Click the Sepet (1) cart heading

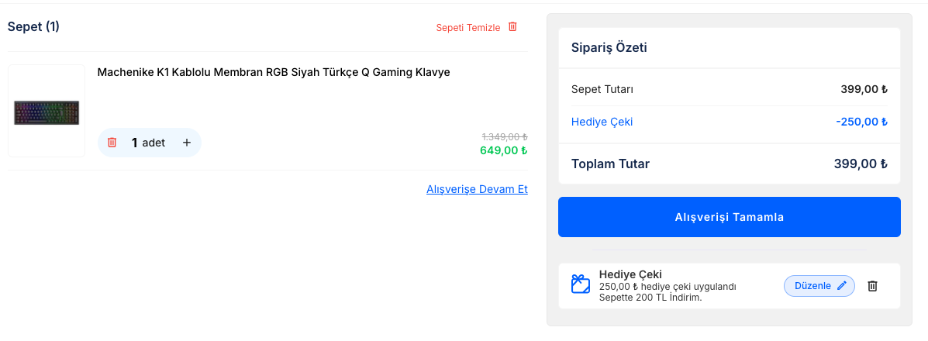pyautogui.click(x=33, y=26)
